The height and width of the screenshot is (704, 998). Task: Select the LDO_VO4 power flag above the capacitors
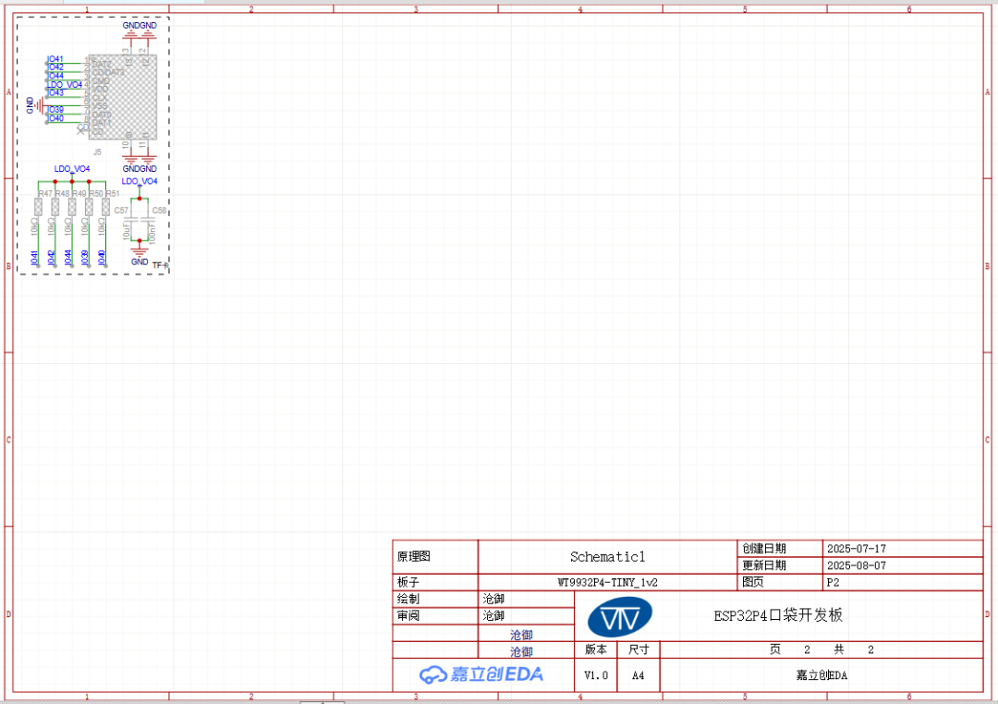[x=140, y=181]
